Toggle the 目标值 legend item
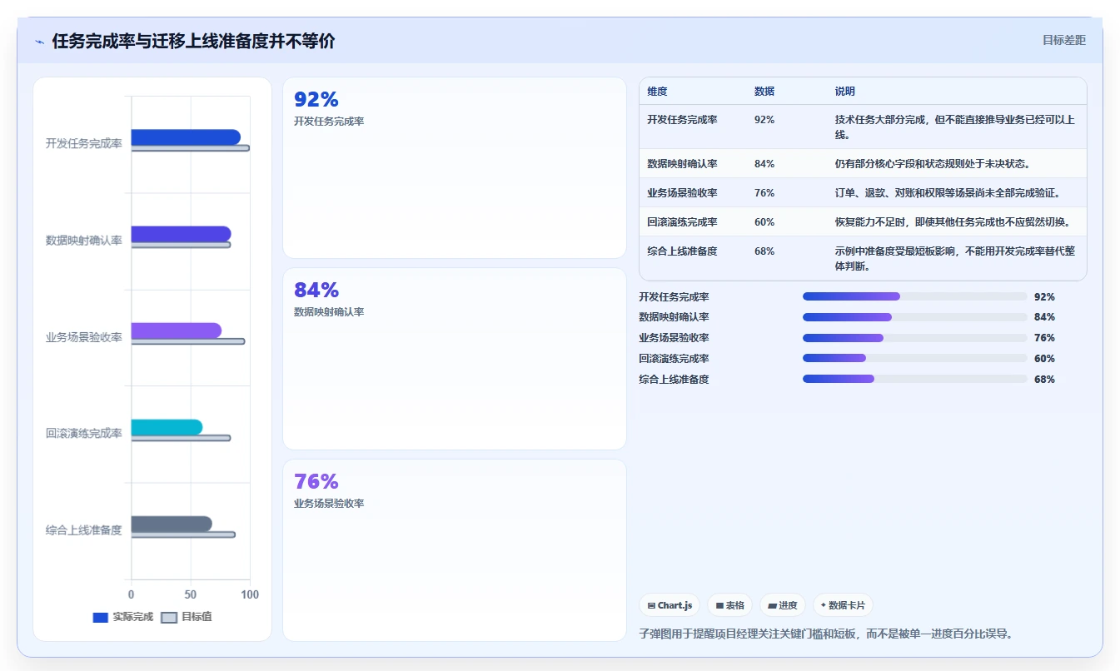1120x671 pixels. 187,617
